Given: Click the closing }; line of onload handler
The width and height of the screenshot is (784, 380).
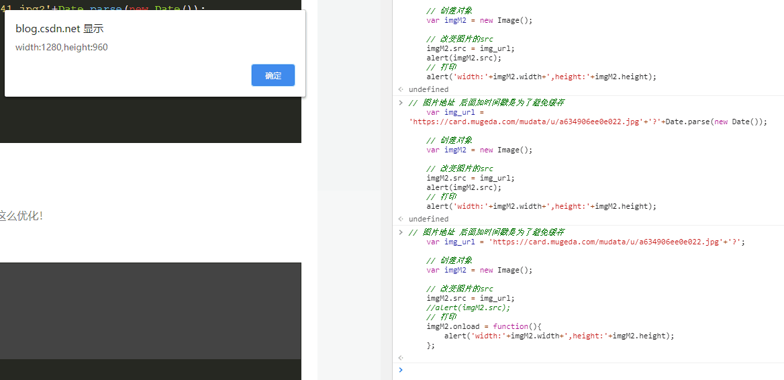Looking at the screenshot, I should point(430,346).
